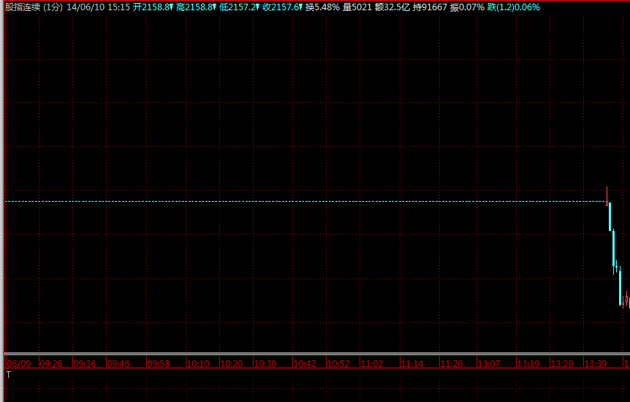Click the high price 高2158.8 value
This screenshot has height=402, width=630.
[x=196, y=7]
